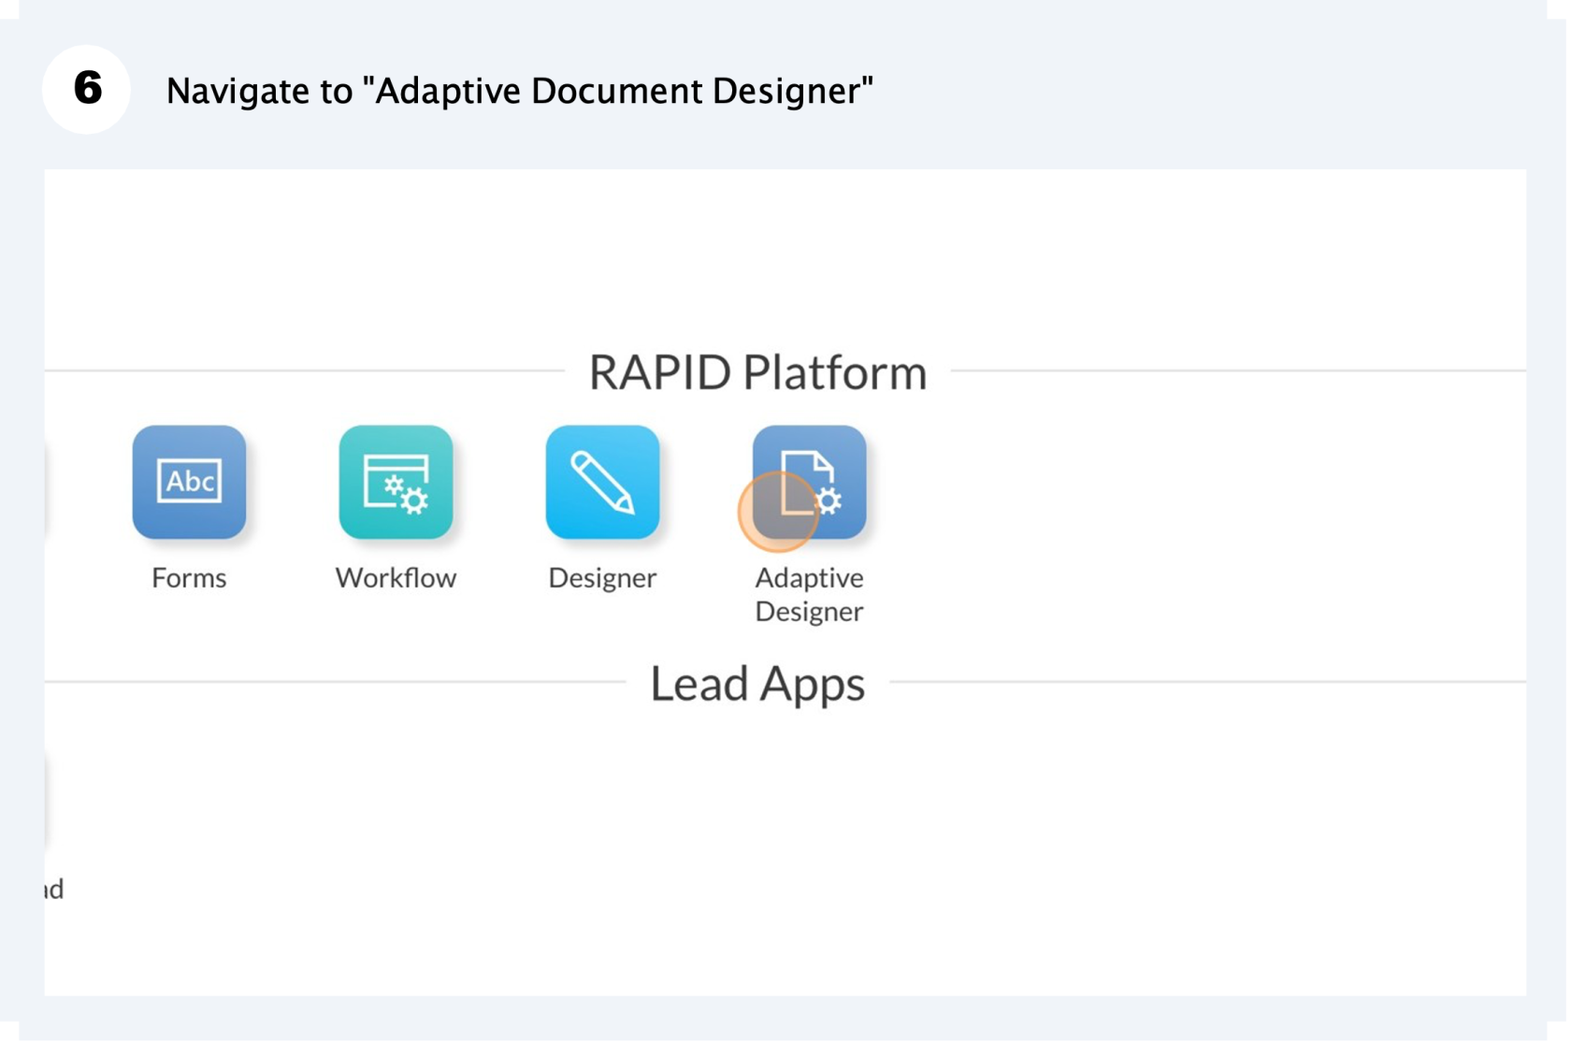This screenshot has width=1571, height=1044.
Task: Click the Adaptive Designer label
Action: tap(810, 595)
